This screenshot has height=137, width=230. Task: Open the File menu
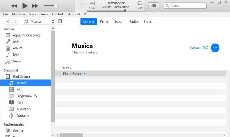(6, 14)
